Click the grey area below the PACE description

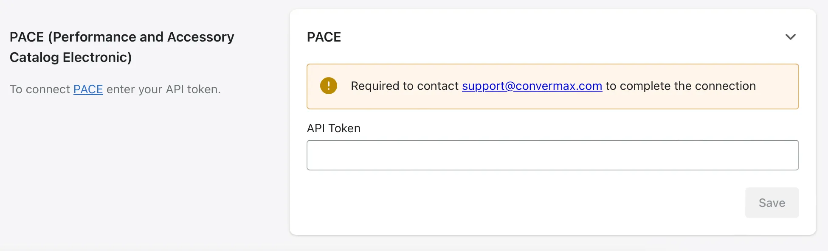(127, 170)
